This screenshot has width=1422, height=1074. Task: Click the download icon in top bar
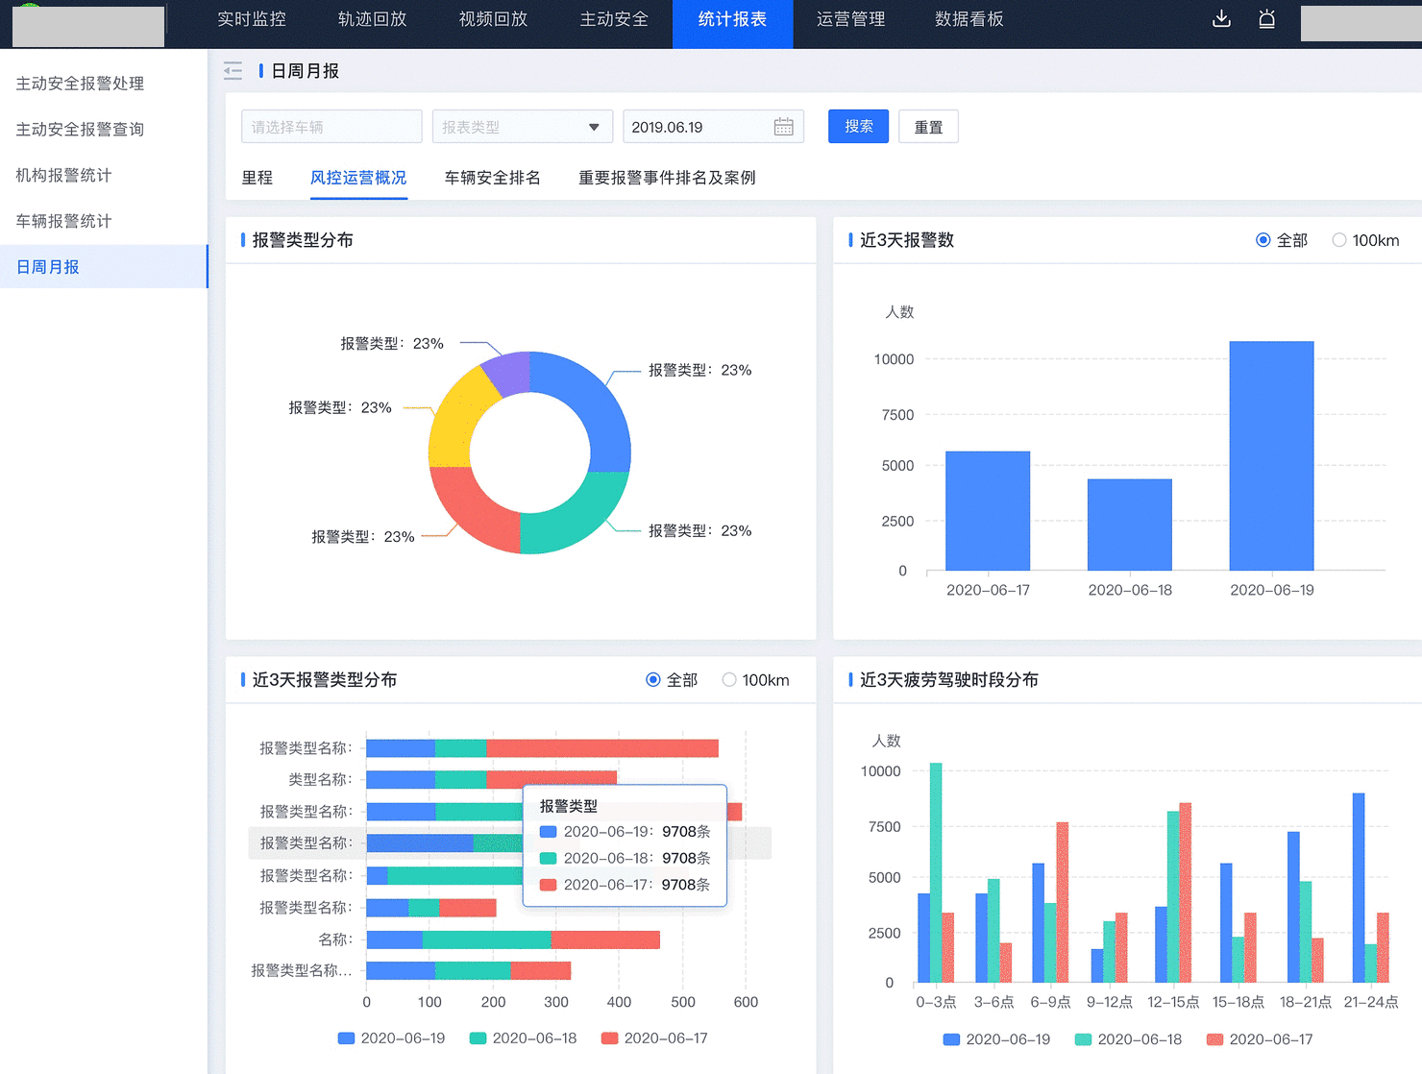(x=1221, y=19)
